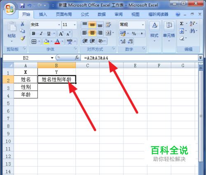This screenshot has height=175, width=206.
Task: Click the AutoSum sigma icon
Action: click(x=182, y=24)
